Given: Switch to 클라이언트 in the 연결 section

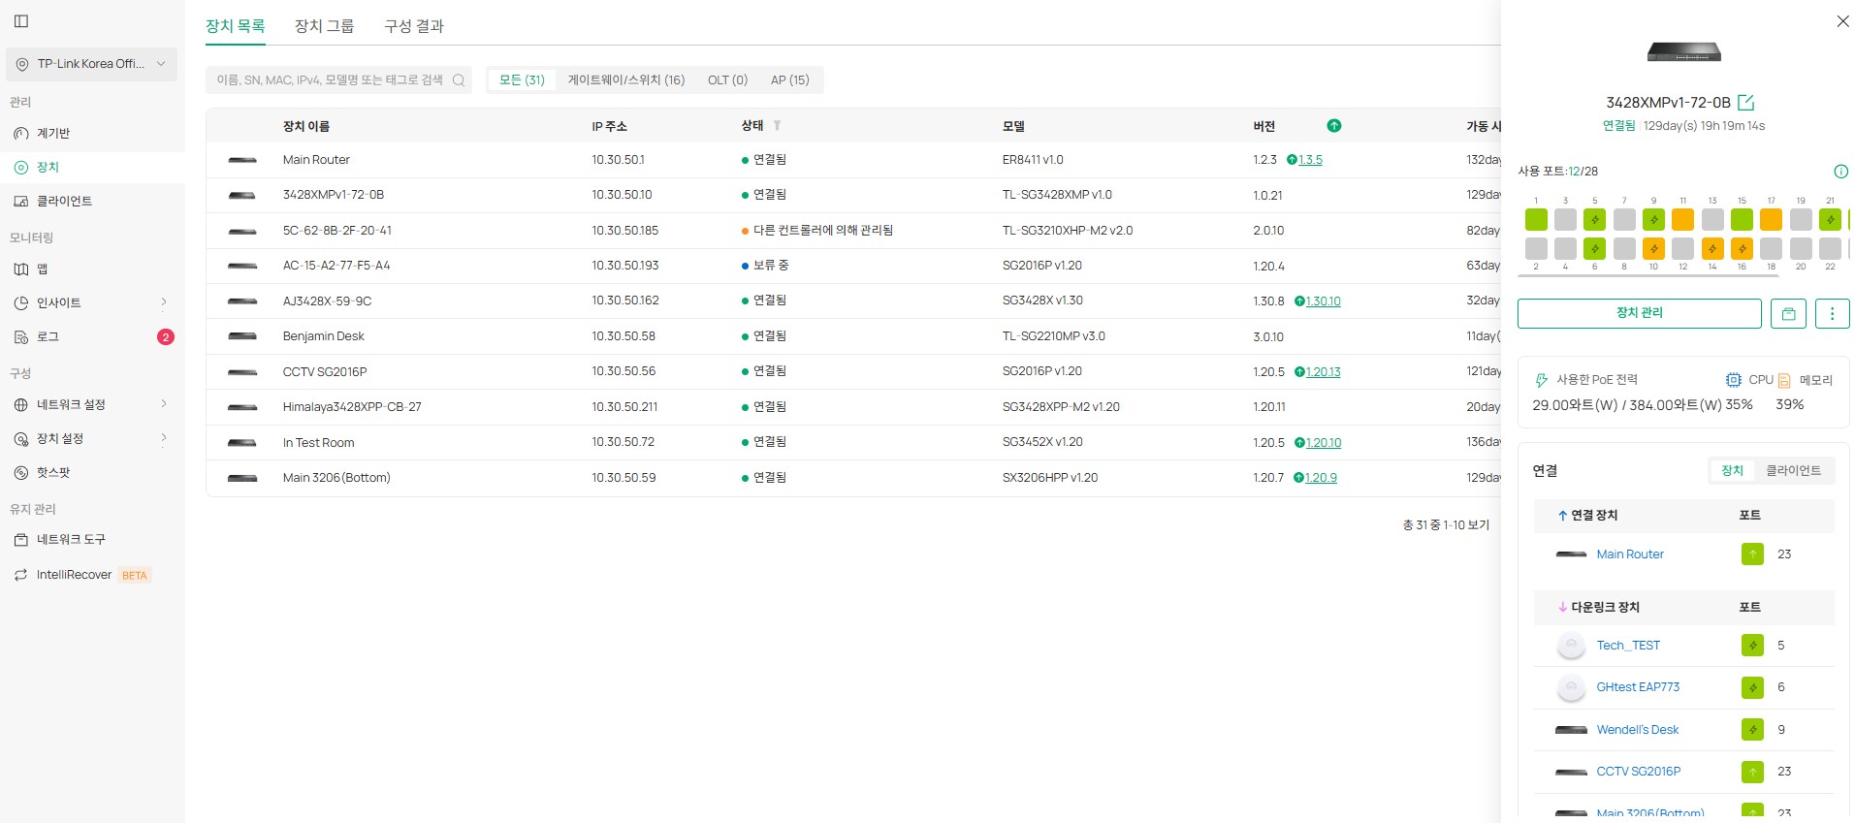Looking at the screenshot, I should pos(1792,471).
